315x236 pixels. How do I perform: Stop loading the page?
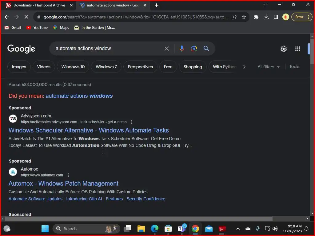(26, 17)
